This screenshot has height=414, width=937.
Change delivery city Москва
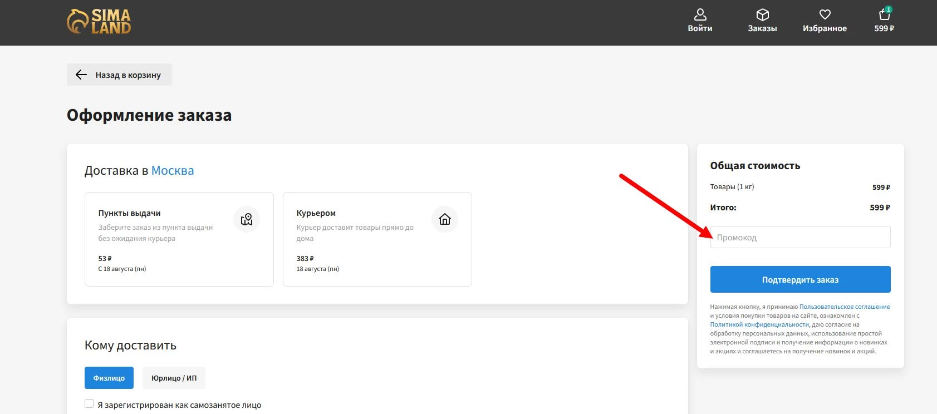[173, 171]
